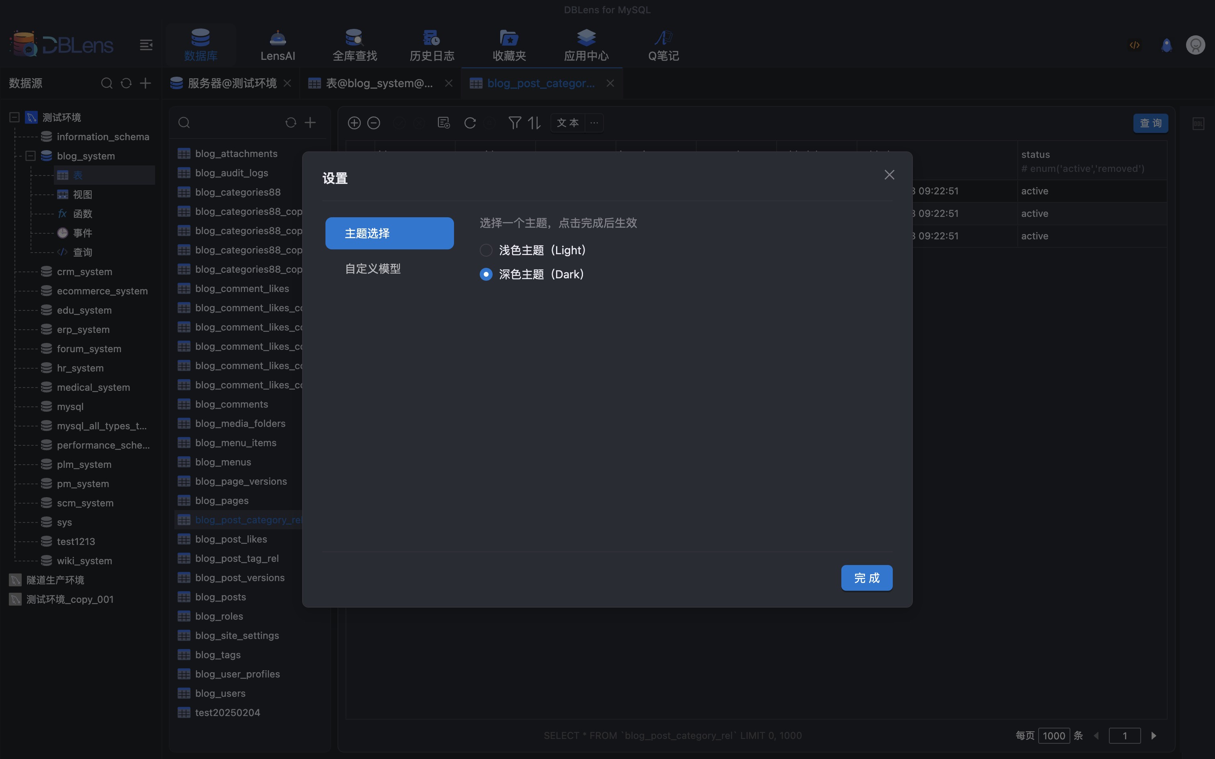Switch to 服务器@测试环境 tab
This screenshot has height=759, width=1215.
point(231,84)
